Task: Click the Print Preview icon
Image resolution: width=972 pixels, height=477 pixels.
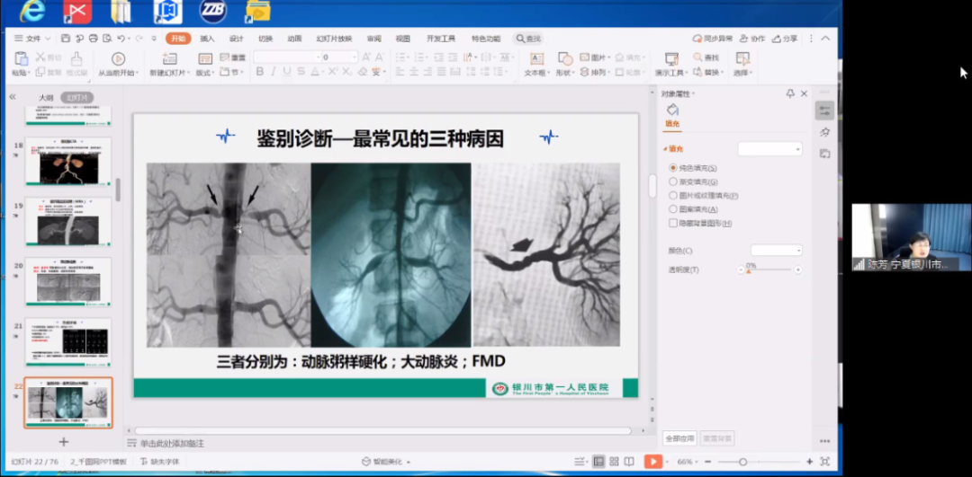Action: coord(107,39)
